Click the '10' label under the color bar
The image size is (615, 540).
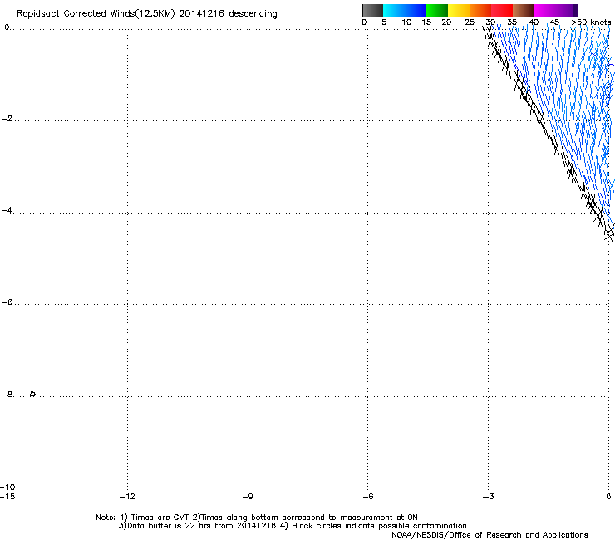tap(406, 22)
